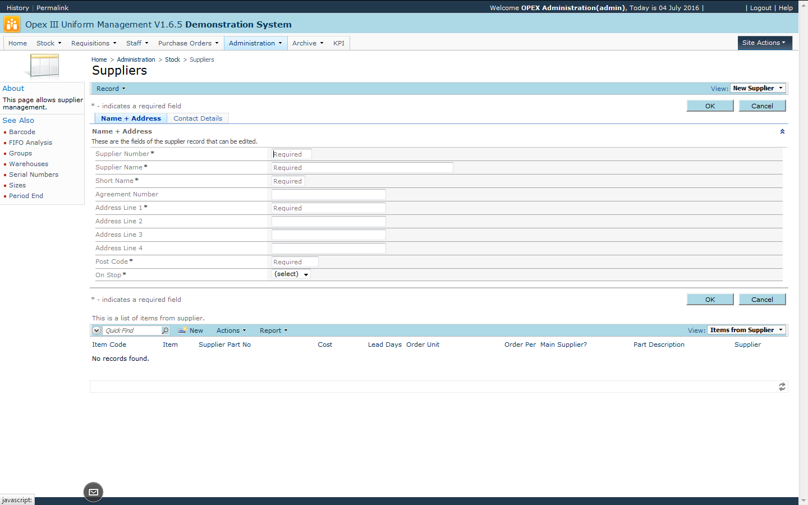Click the Agreement Number input field
Viewport: 808px width, 505px height.
pos(329,195)
